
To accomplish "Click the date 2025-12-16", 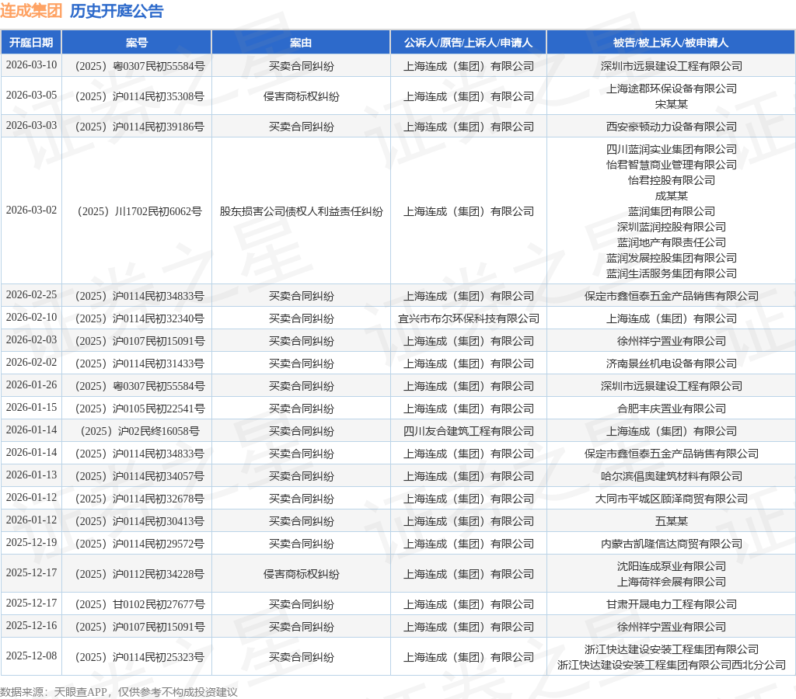I will [x=31, y=626].
